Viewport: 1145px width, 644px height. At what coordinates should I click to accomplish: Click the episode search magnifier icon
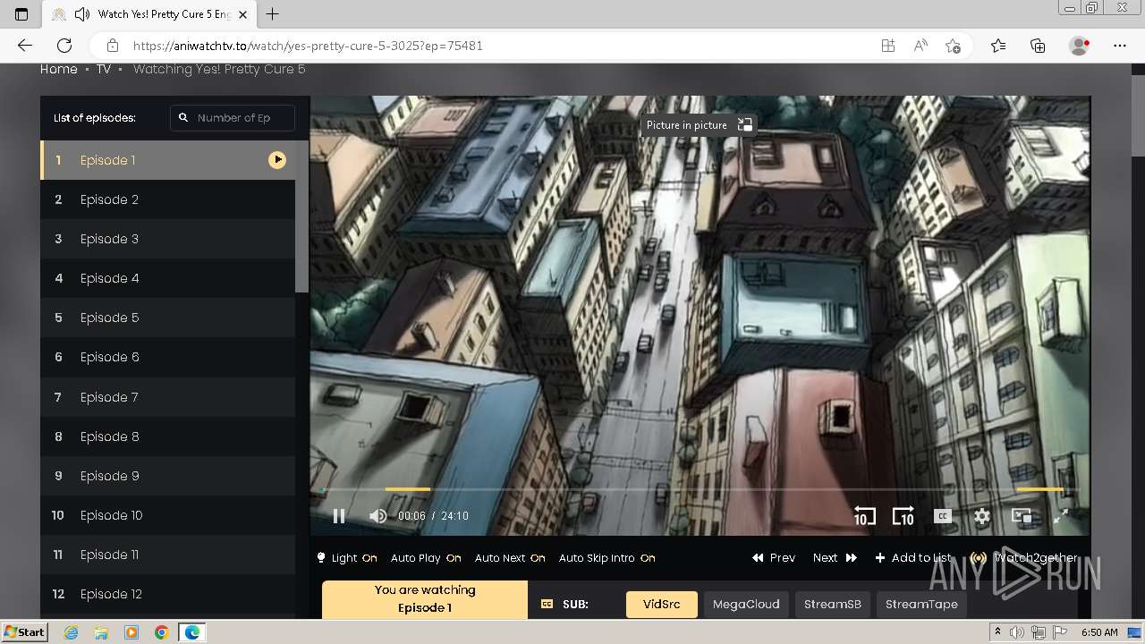tap(183, 117)
